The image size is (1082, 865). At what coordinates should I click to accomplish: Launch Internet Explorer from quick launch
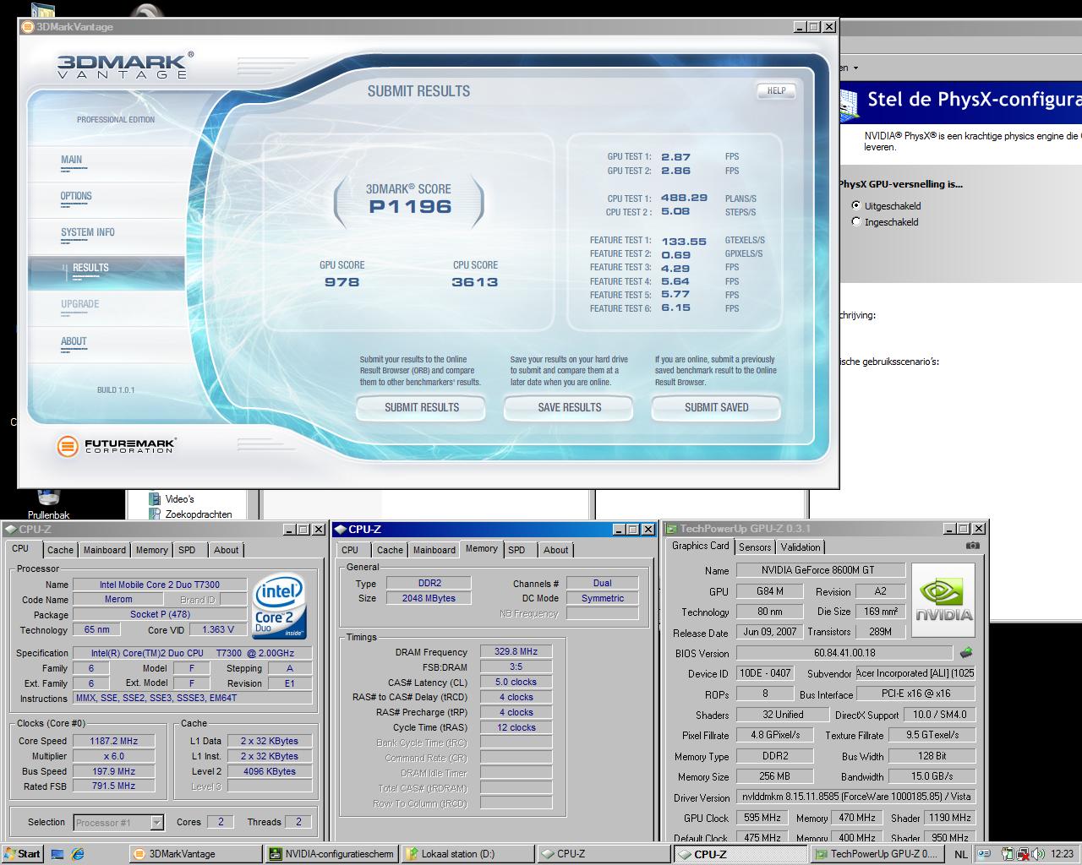pos(78,854)
